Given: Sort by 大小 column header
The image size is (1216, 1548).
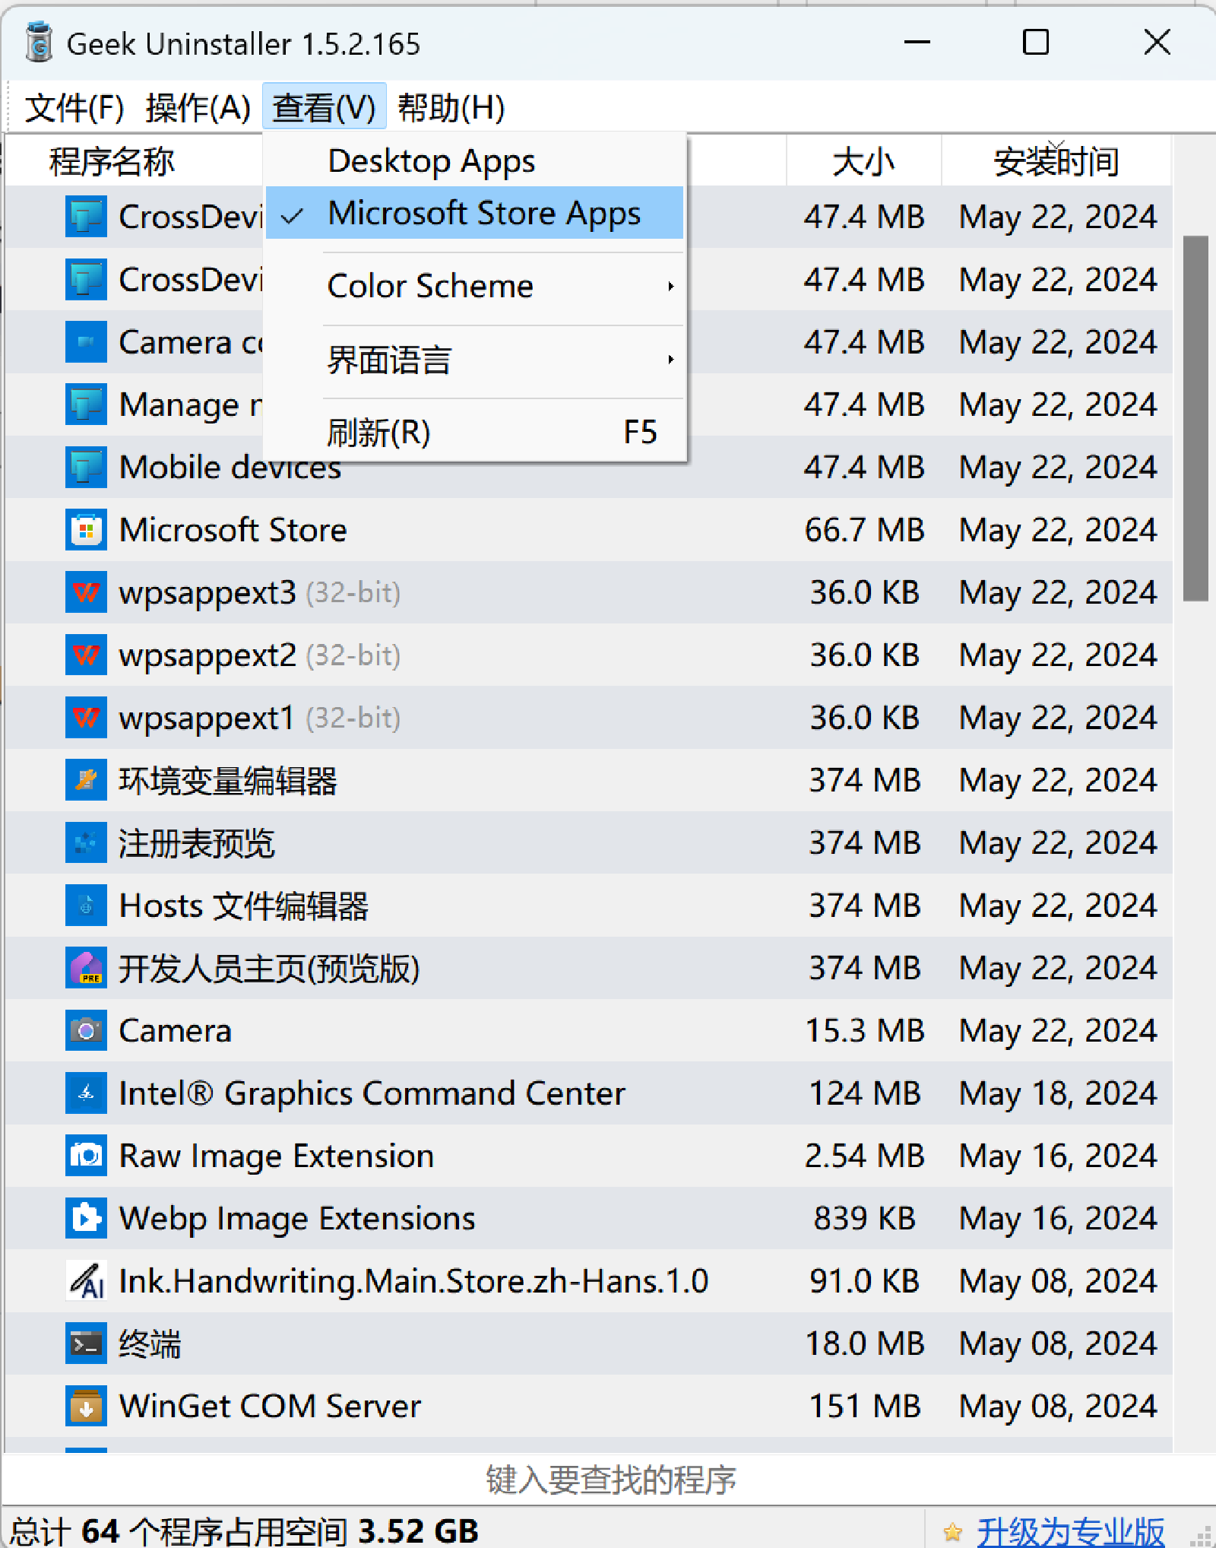Looking at the screenshot, I should point(864,161).
